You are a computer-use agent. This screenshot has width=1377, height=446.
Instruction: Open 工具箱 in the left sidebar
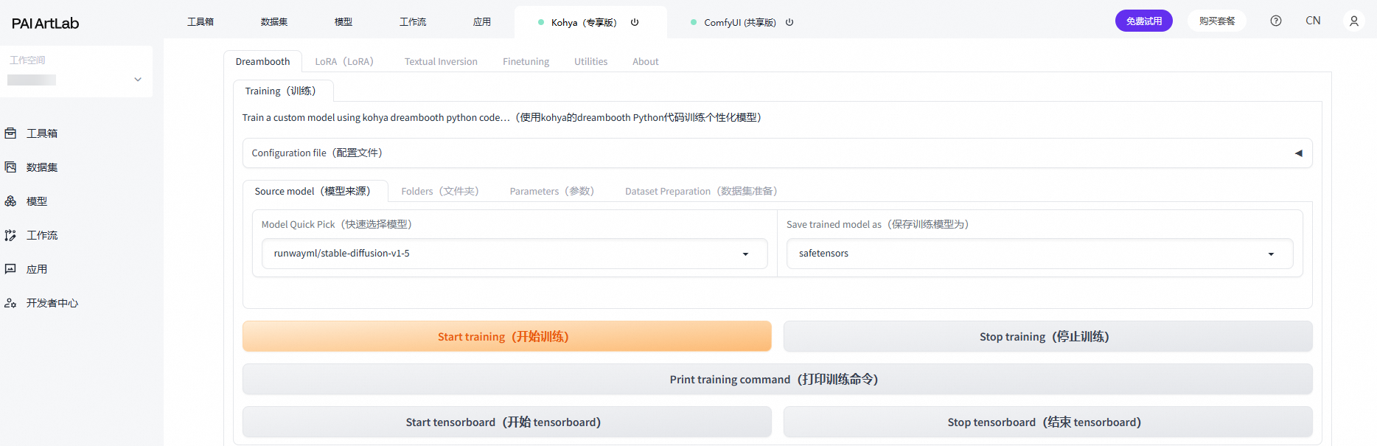[x=41, y=133]
